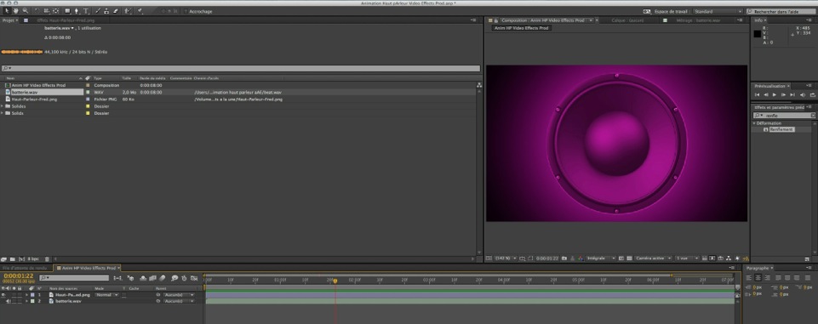Toggle the transparency grid in viewer
Screen dimensions: 818x324
[x=629, y=259]
